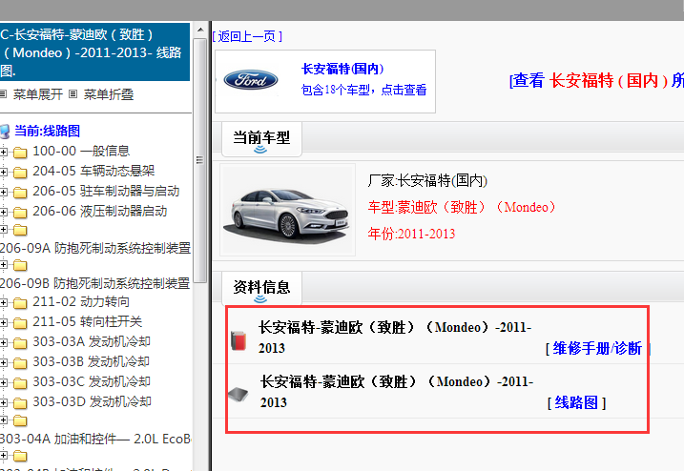This screenshot has width=684, height=471.
Task: Click the gray wiring diagram book icon
Action: coord(238,395)
